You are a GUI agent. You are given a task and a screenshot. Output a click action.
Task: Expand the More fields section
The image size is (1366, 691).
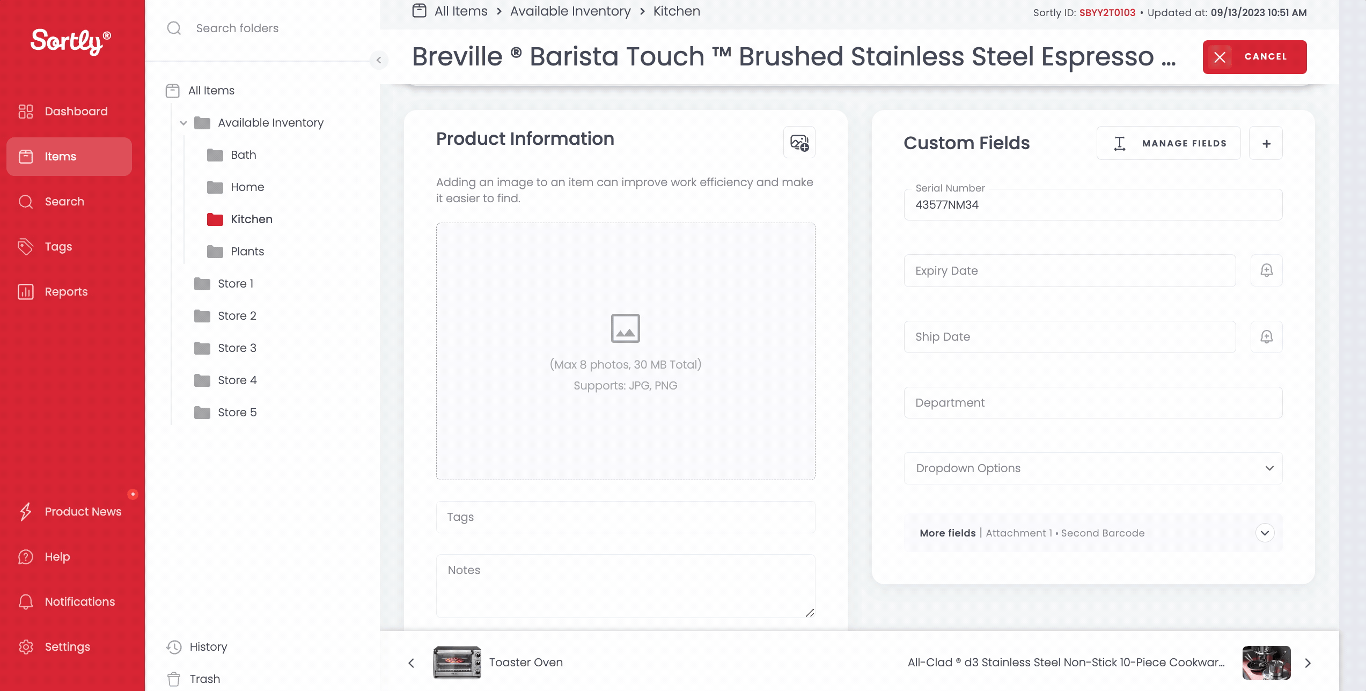click(x=1265, y=533)
